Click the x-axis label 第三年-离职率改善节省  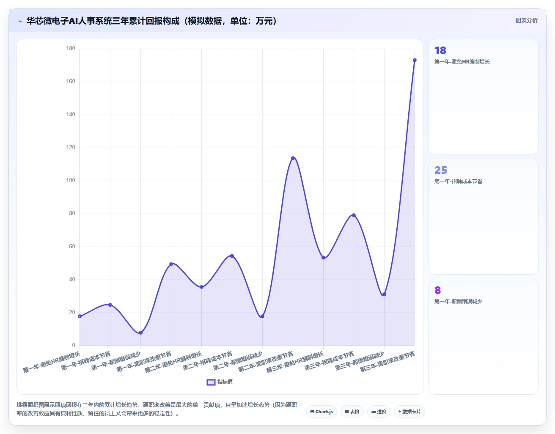(387, 362)
